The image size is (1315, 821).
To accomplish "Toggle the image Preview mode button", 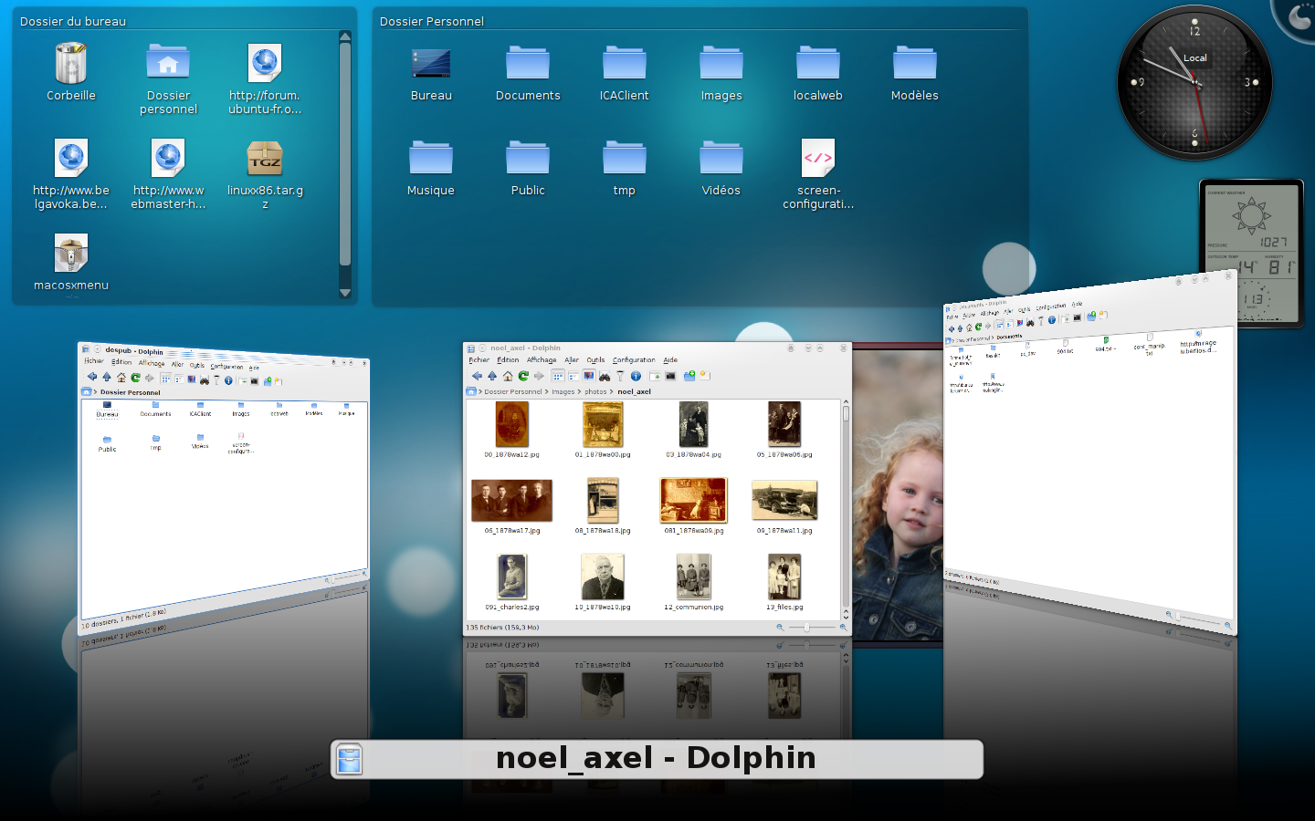I will point(589,376).
